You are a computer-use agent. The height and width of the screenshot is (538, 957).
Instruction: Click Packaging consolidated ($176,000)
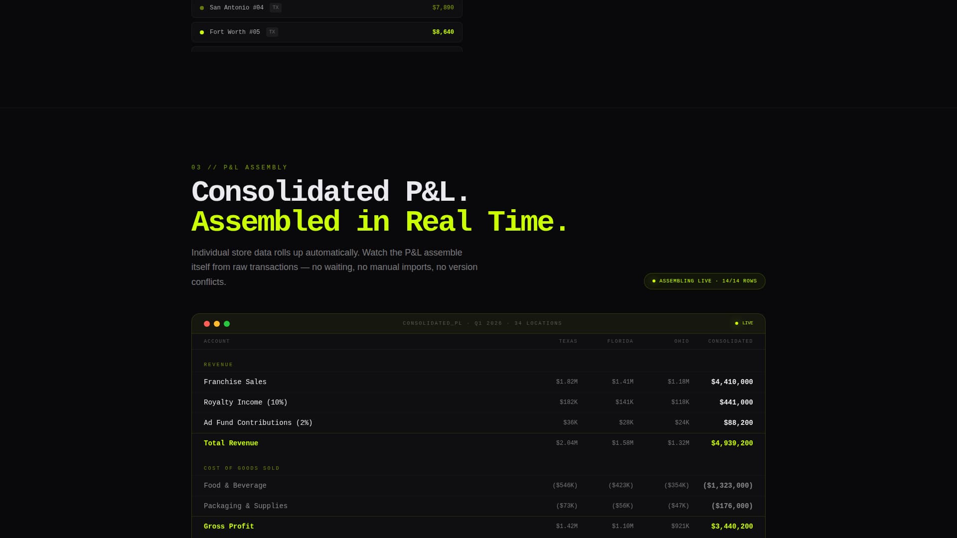tap(732, 506)
